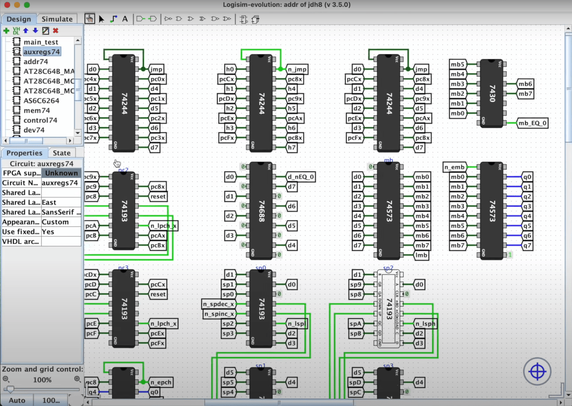Click the zoom level slider handle
This screenshot has width=572, height=406.
pos(10,389)
